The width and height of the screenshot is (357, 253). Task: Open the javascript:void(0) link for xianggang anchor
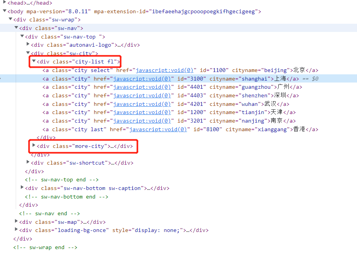[x=158, y=129]
